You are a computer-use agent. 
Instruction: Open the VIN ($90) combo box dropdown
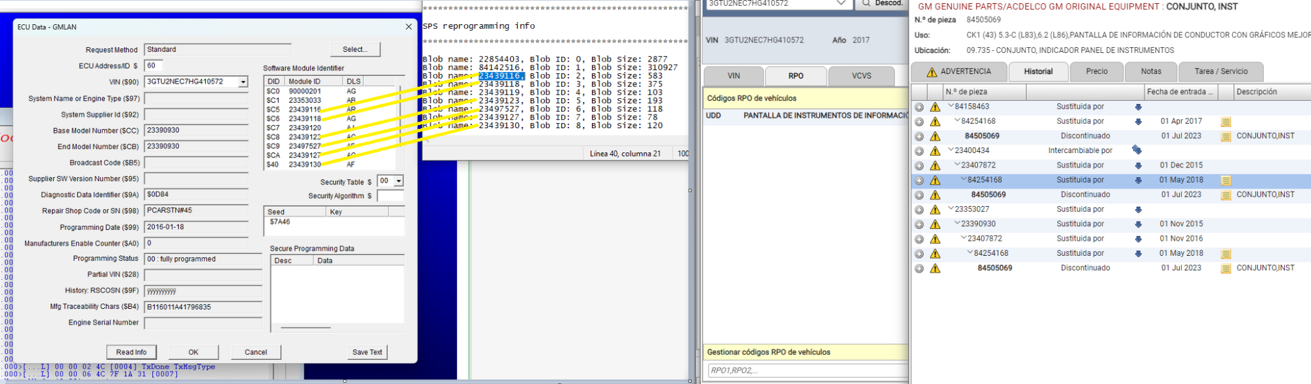(x=243, y=82)
